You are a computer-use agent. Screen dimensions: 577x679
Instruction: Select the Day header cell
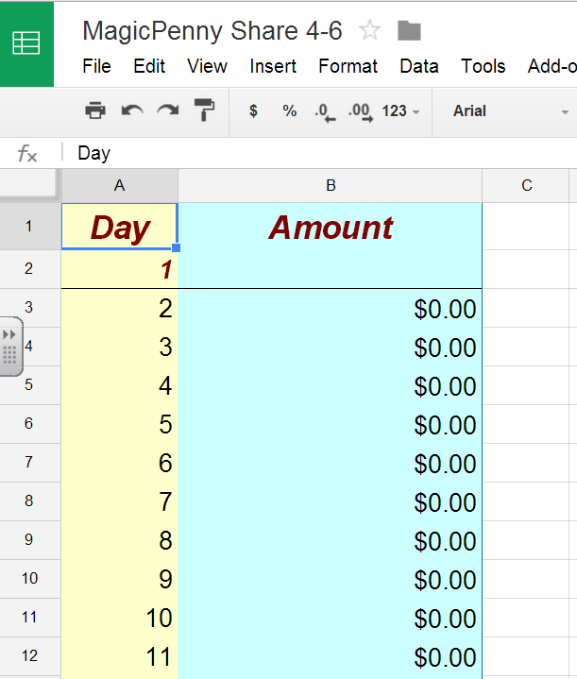pyautogui.click(x=120, y=227)
